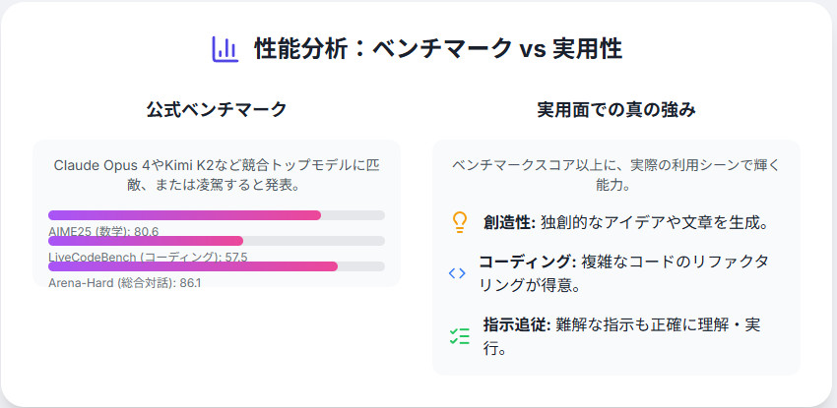Select the 実用面での真の強み heading
Screen dimensions: 837x408
coord(616,109)
